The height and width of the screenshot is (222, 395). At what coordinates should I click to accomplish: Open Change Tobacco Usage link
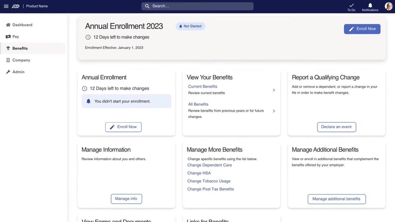(x=209, y=181)
